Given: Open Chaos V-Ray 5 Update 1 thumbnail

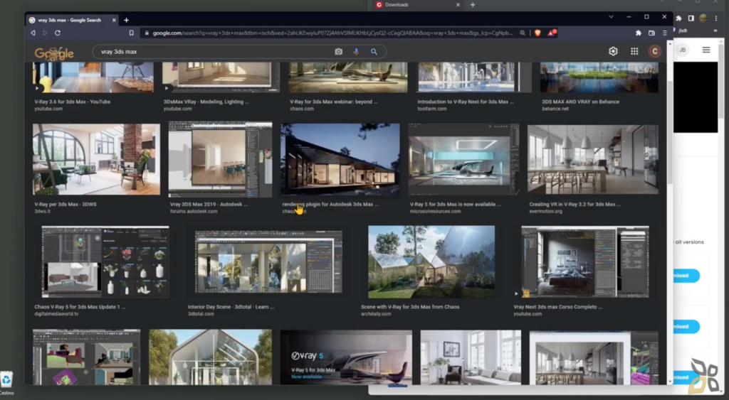Looking at the screenshot, I should (x=105, y=261).
